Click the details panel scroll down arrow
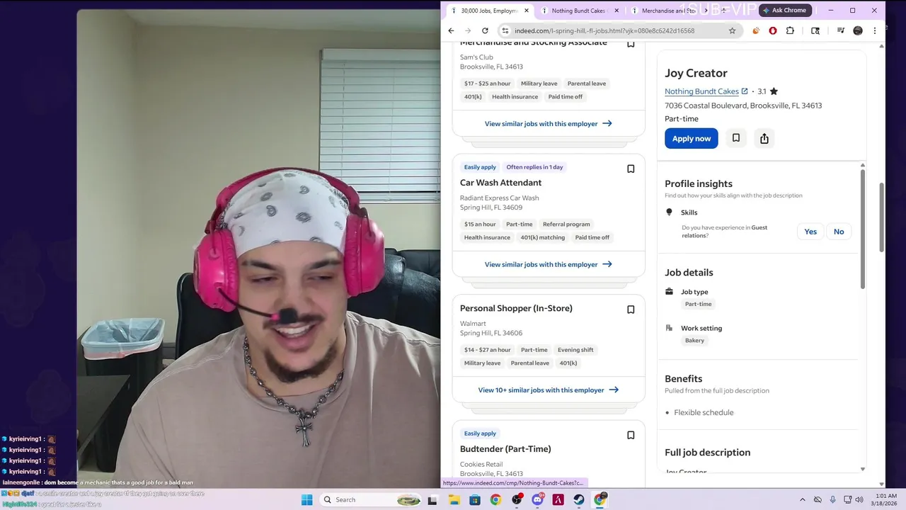The height and width of the screenshot is (510, 906). pyautogui.click(x=862, y=469)
